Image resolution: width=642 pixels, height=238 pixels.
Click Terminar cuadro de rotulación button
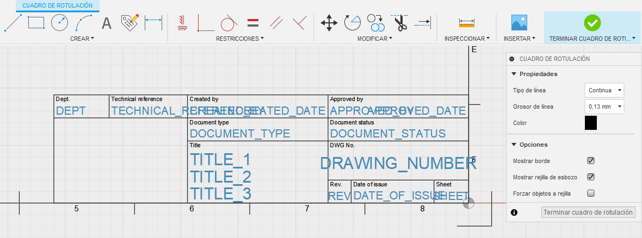coord(588,212)
